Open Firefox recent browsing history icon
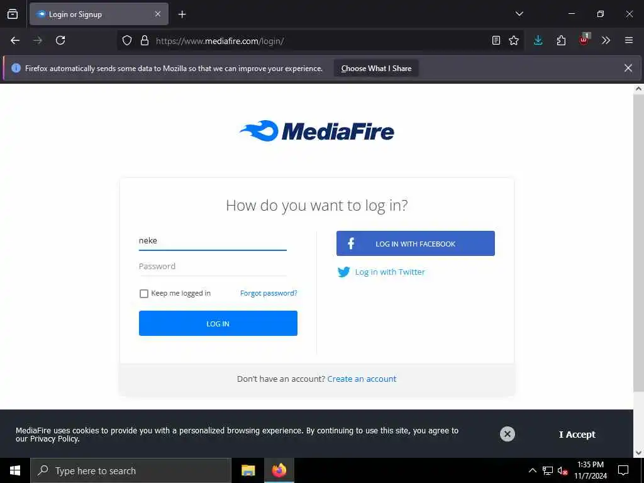The height and width of the screenshot is (483, 644). pos(13,14)
